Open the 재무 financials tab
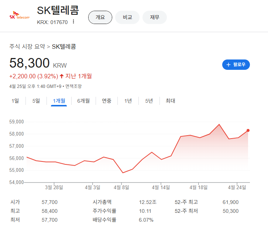268x225 pixels. (x=155, y=17)
